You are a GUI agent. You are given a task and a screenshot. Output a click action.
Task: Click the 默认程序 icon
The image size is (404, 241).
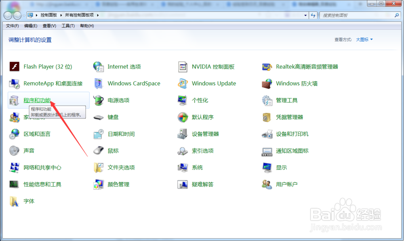[183, 117]
